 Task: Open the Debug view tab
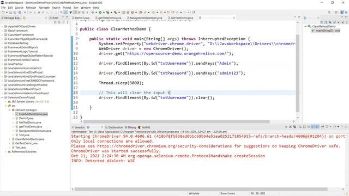click(x=130, y=127)
